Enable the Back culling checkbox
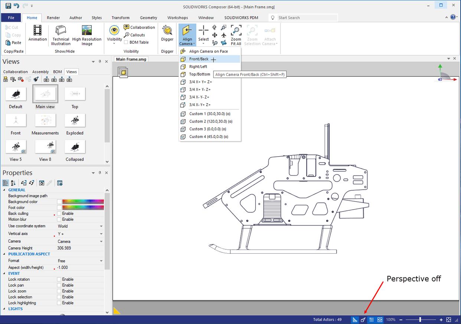Screen dimensions: 461x324 click(59, 213)
